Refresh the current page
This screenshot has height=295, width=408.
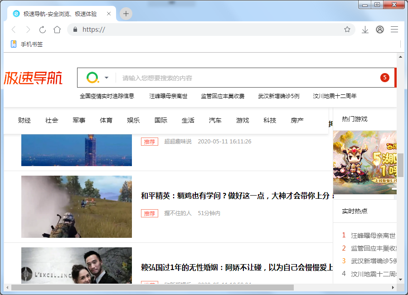[42, 29]
